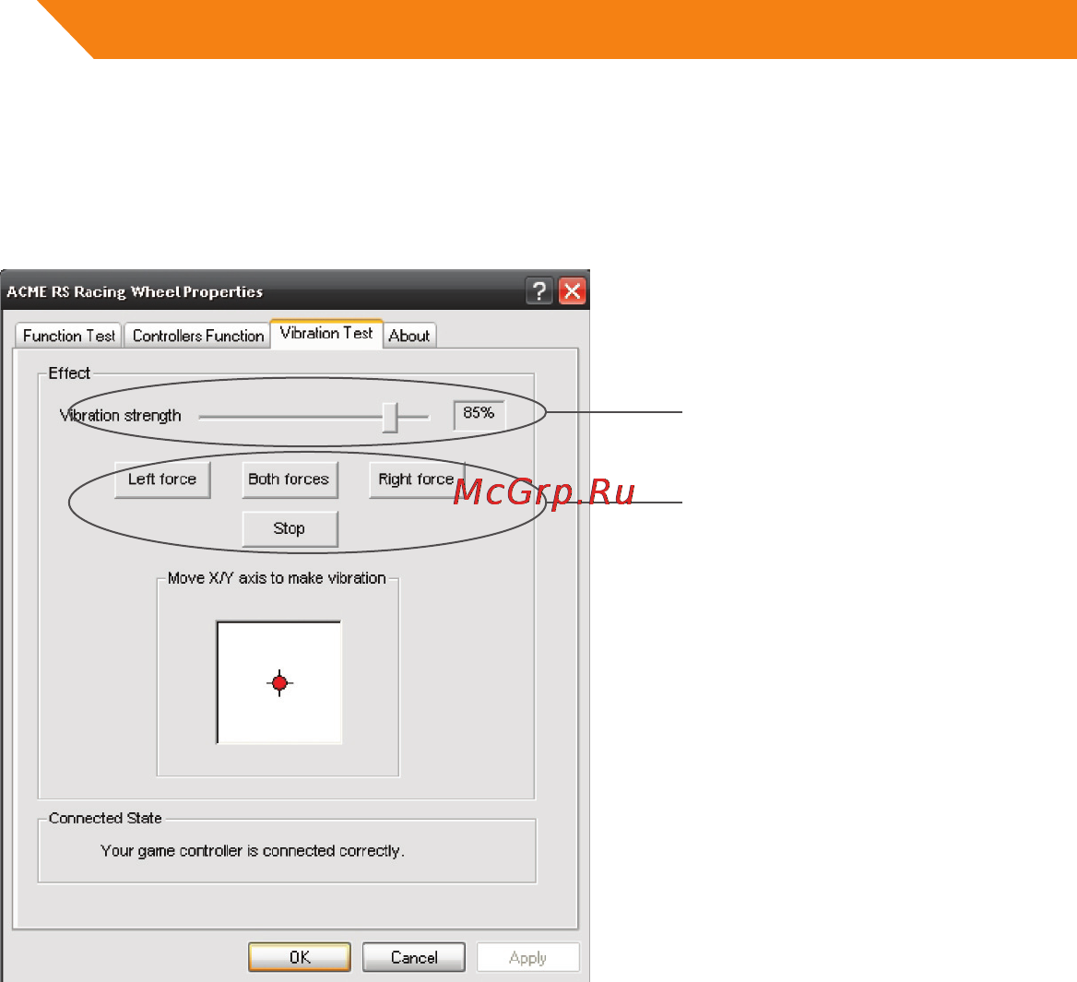The height and width of the screenshot is (982, 1077).
Task: Open the About tab
Action: tap(409, 336)
